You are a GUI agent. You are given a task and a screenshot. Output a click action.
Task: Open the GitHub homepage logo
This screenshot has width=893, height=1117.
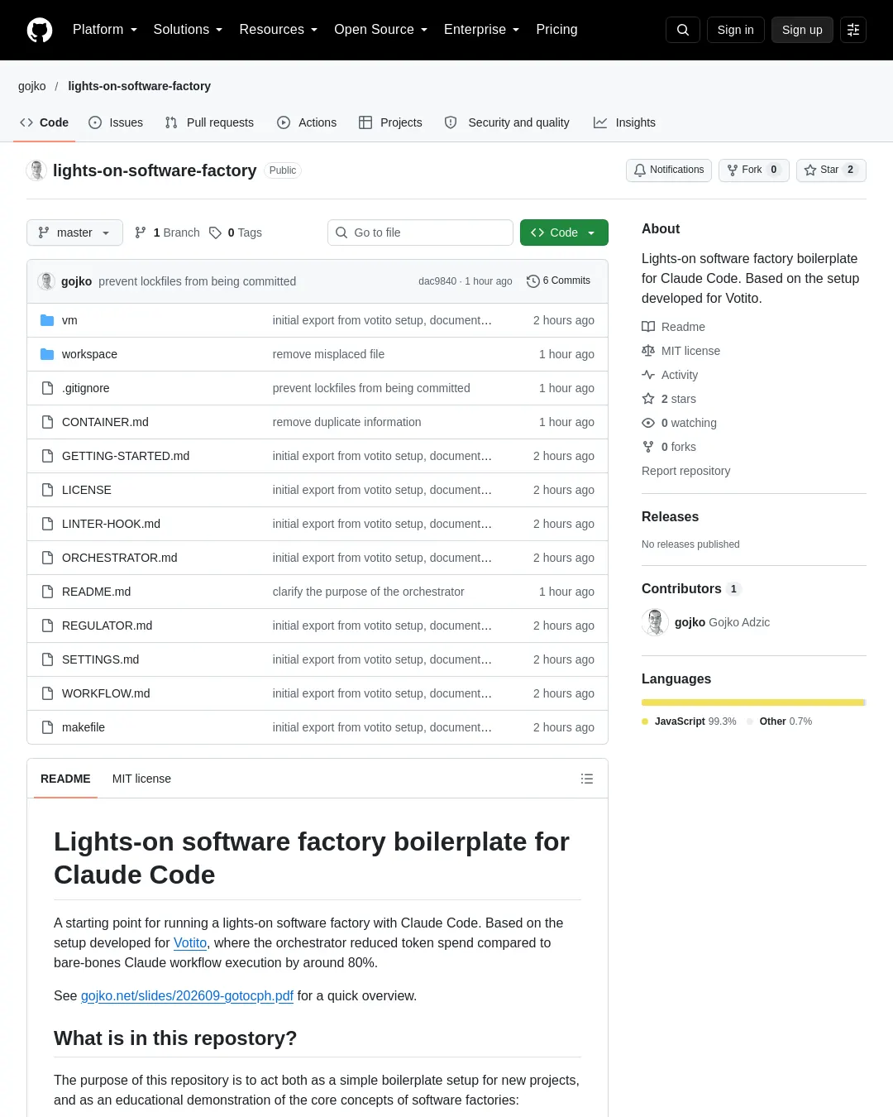coord(40,30)
